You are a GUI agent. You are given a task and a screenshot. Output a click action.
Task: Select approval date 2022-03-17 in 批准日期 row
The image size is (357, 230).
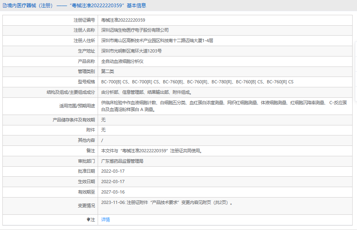pyautogui.click(x=113, y=171)
